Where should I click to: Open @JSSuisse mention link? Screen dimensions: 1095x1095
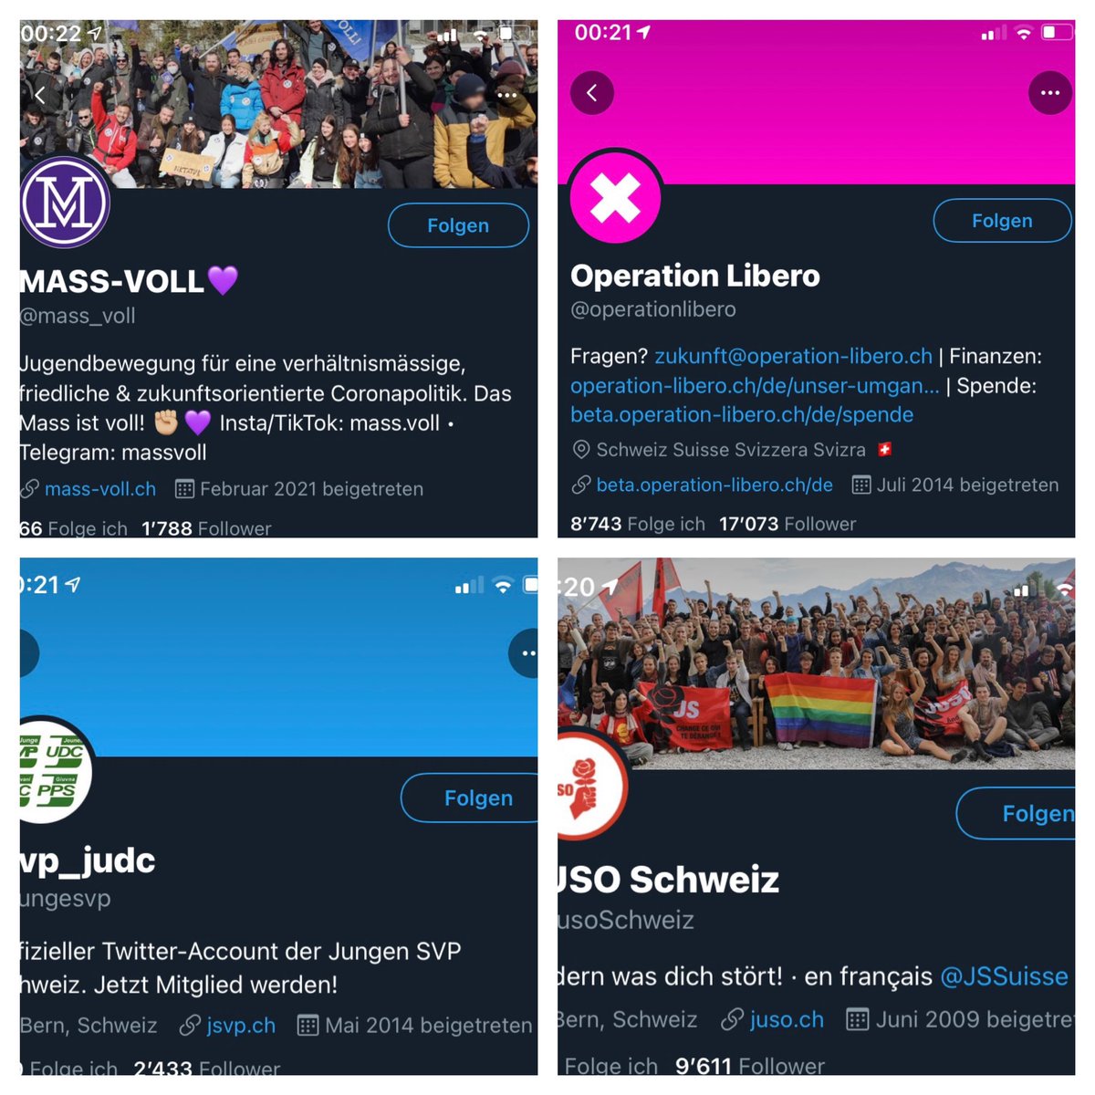click(1004, 976)
